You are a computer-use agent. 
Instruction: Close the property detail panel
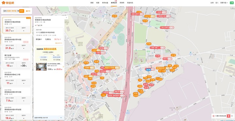pos(66,18)
